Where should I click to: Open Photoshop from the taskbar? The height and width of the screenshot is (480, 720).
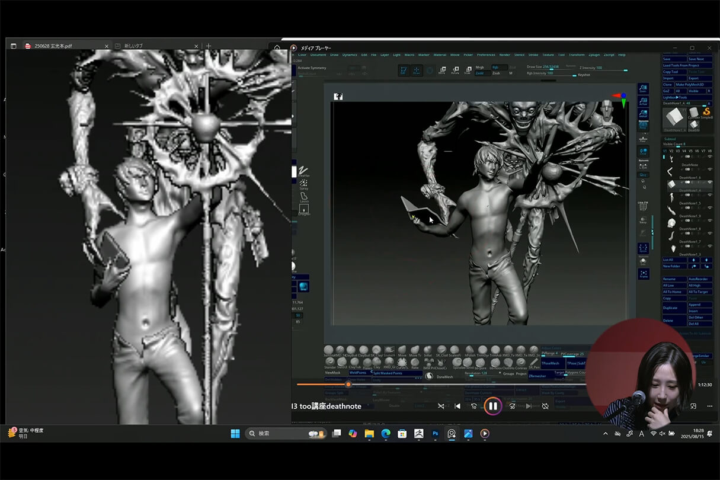point(435,434)
